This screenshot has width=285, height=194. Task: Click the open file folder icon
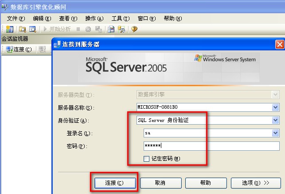click(x=22, y=29)
